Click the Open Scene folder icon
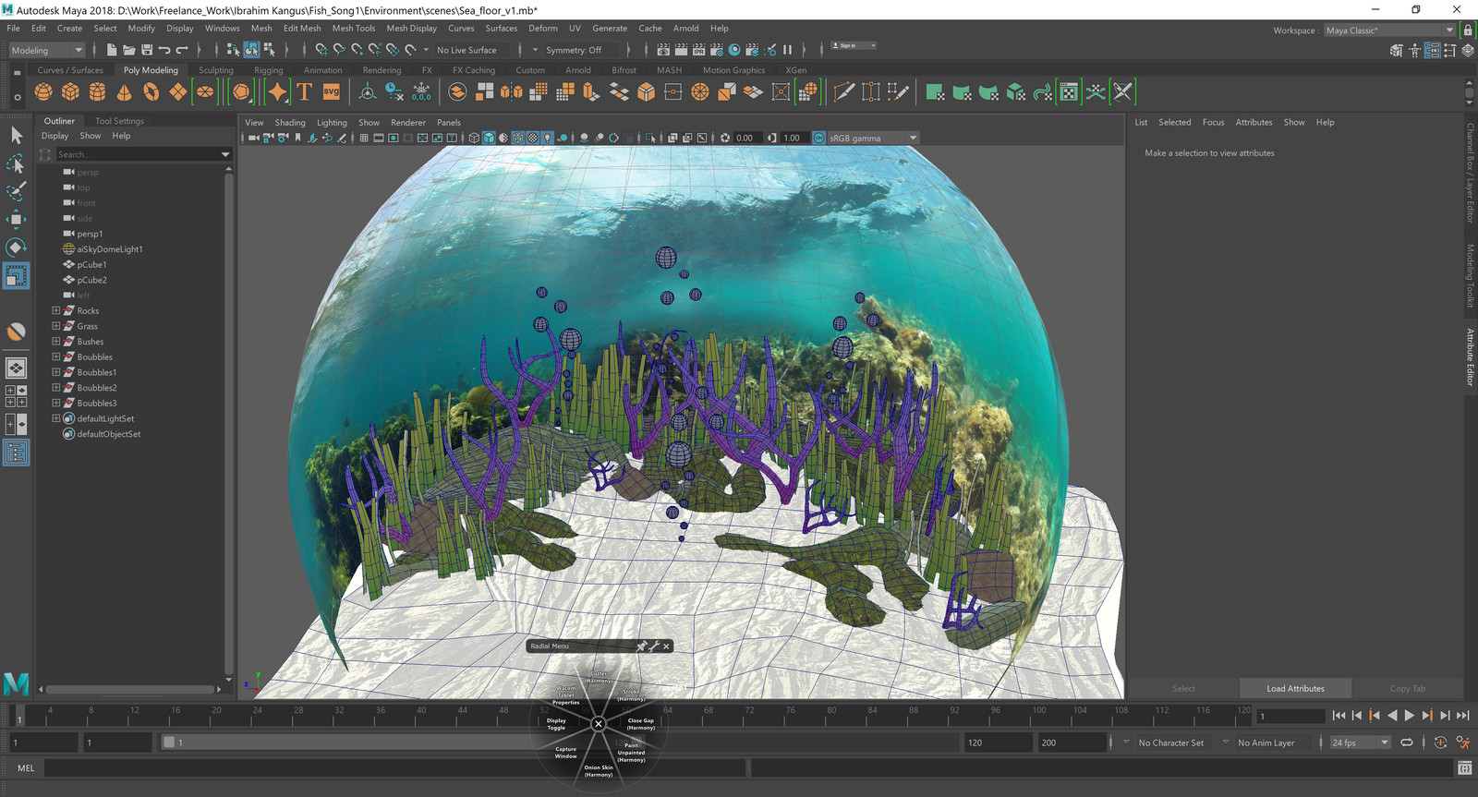This screenshot has height=797, width=1478. (129, 50)
